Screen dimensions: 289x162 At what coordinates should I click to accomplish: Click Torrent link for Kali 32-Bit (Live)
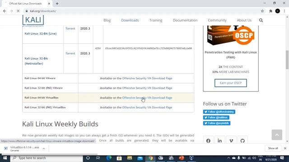pos(70,28)
